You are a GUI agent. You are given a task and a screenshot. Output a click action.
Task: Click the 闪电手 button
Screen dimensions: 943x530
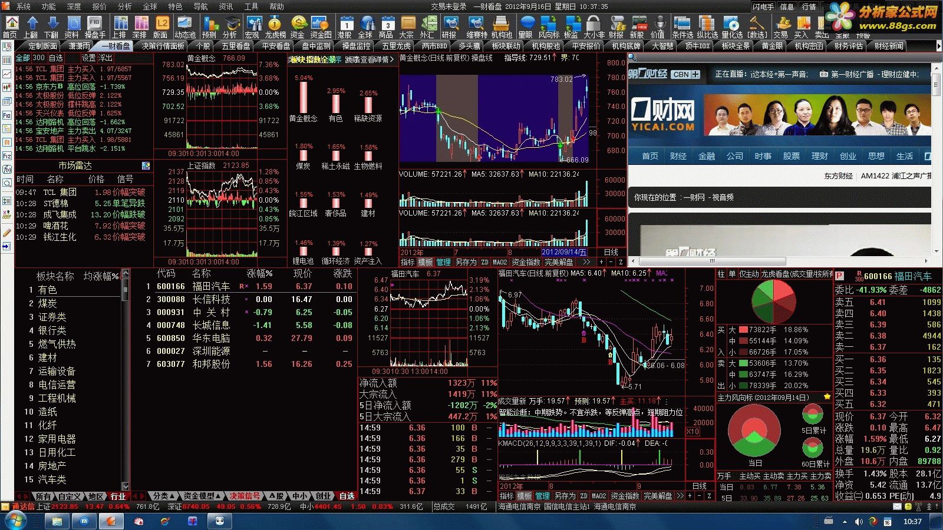[763, 6]
